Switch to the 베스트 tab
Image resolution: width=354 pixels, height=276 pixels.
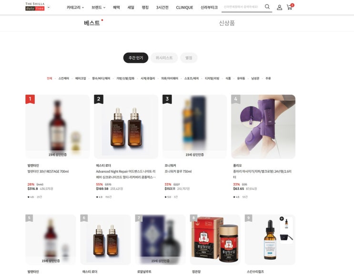[92, 23]
